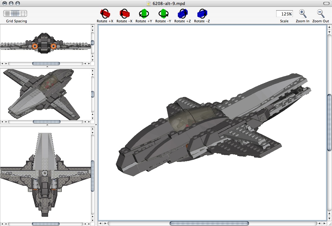Rotate the model around +Y axis
Image resolution: width=332 pixels, height=226 pixels.
(x=144, y=14)
